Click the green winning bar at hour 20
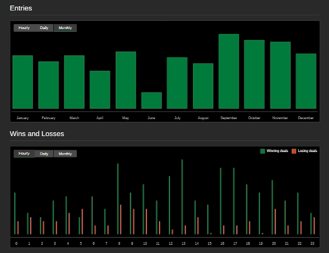Viewport: 329px width, 253px height. coord(272,207)
